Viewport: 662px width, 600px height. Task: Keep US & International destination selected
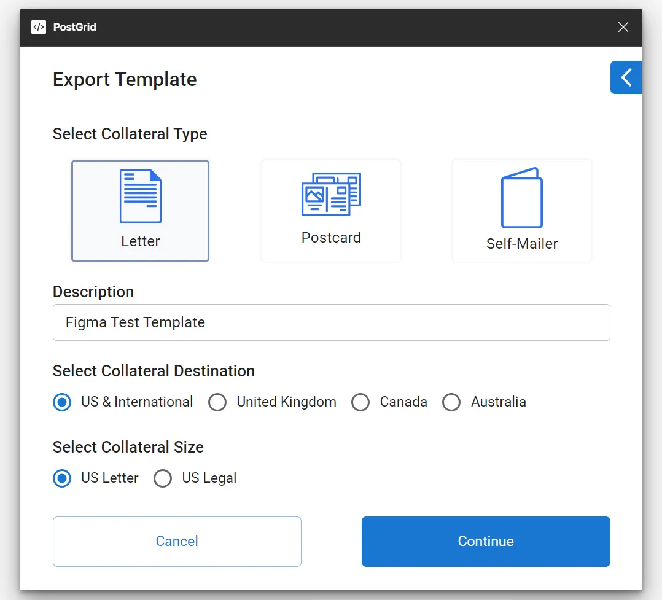[62, 402]
